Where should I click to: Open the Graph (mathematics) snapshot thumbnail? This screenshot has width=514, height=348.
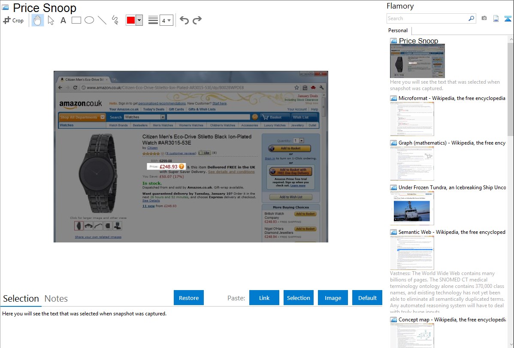pos(412,163)
